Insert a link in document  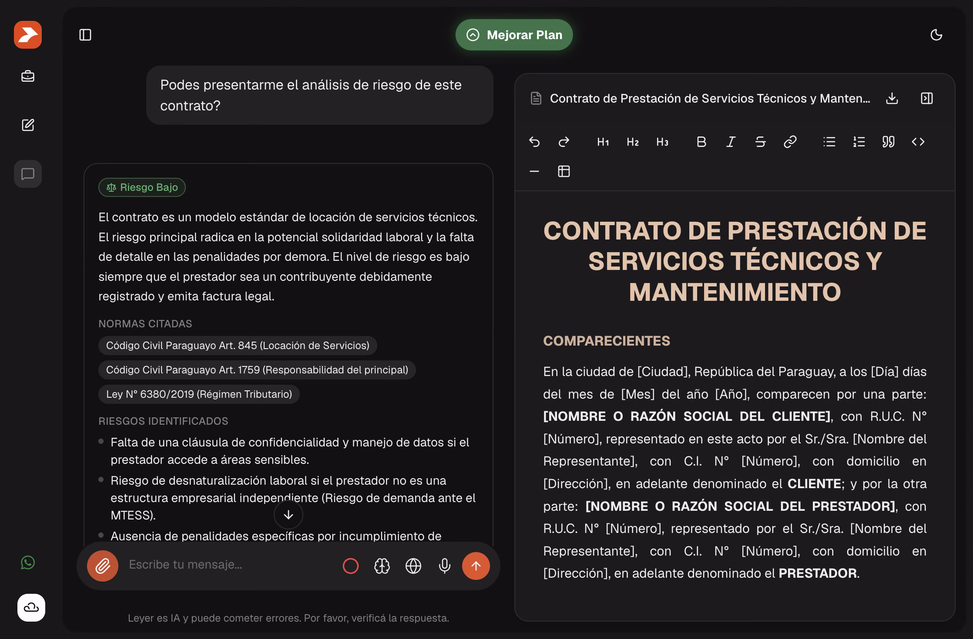[790, 142]
